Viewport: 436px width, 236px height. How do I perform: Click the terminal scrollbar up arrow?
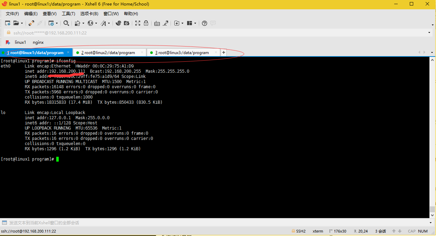click(x=432, y=60)
